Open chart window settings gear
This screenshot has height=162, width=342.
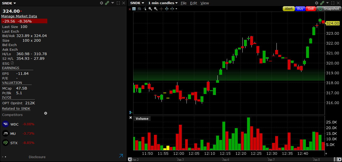(317, 3)
